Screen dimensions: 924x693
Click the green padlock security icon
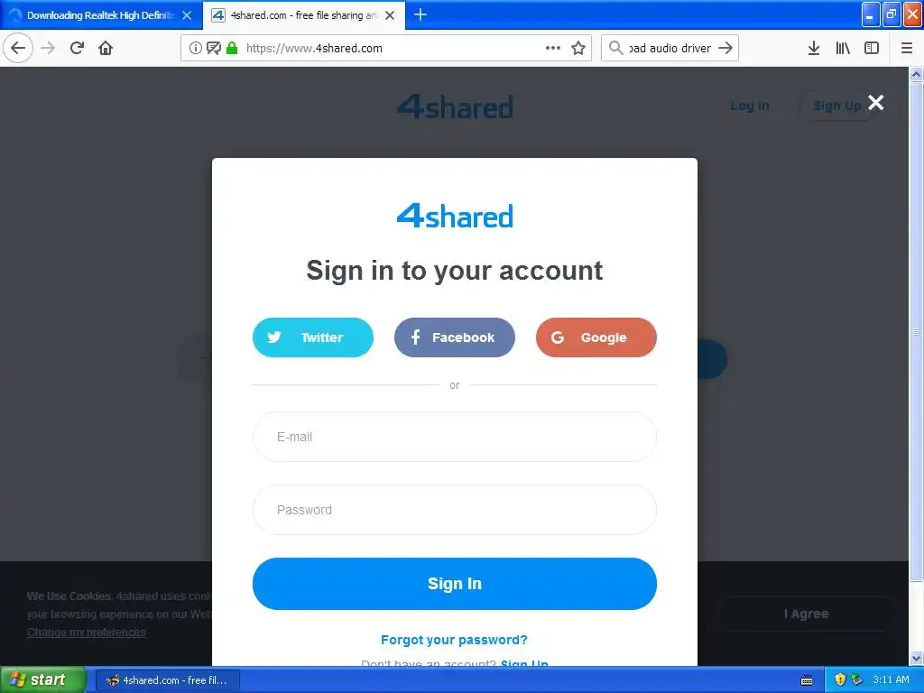point(232,48)
